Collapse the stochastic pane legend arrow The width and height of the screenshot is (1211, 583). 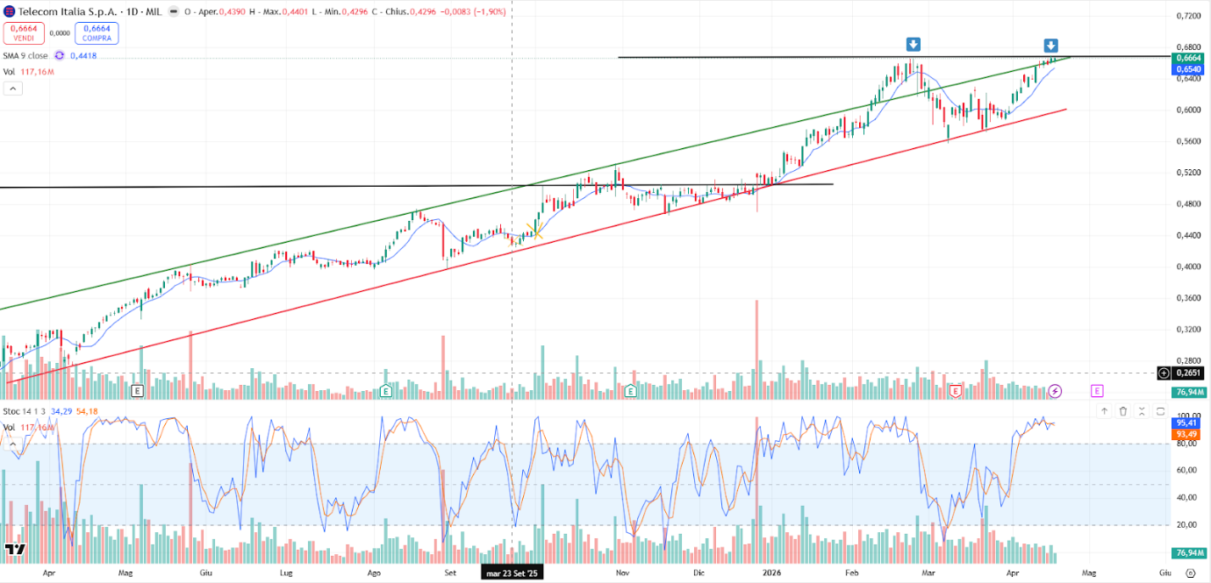(13, 444)
